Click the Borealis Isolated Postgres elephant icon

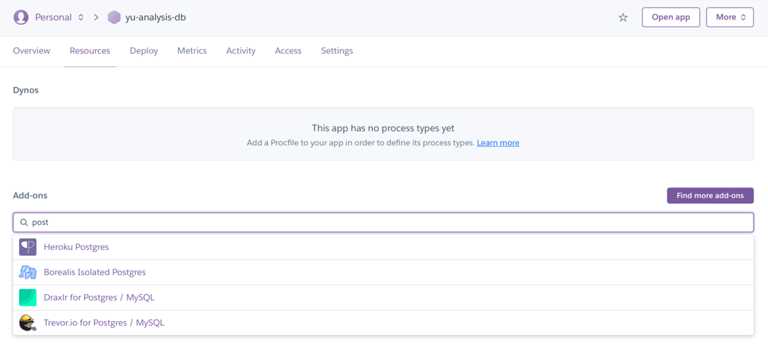click(x=27, y=272)
